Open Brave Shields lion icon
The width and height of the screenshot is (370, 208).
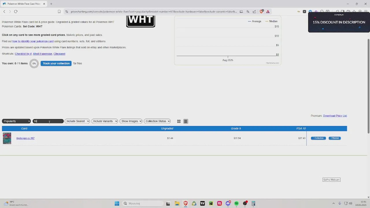click(x=261, y=12)
